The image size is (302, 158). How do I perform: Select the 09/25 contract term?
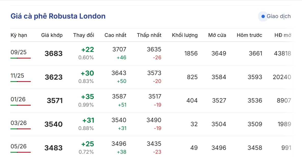pyautogui.click(x=19, y=52)
